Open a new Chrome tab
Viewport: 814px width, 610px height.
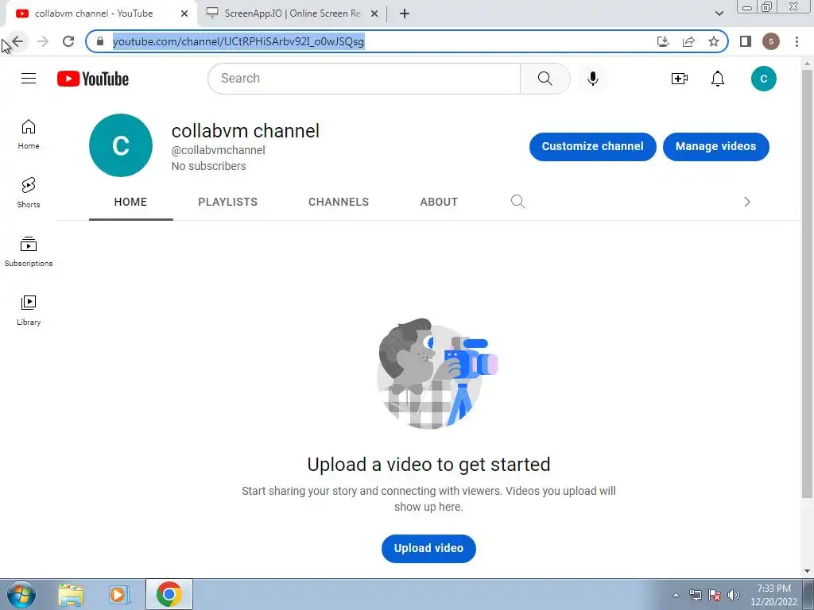[x=405, y=14]
